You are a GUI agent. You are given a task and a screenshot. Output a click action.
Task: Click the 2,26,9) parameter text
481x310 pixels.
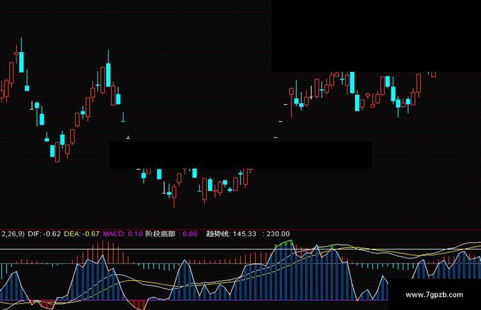pos(13,234)
